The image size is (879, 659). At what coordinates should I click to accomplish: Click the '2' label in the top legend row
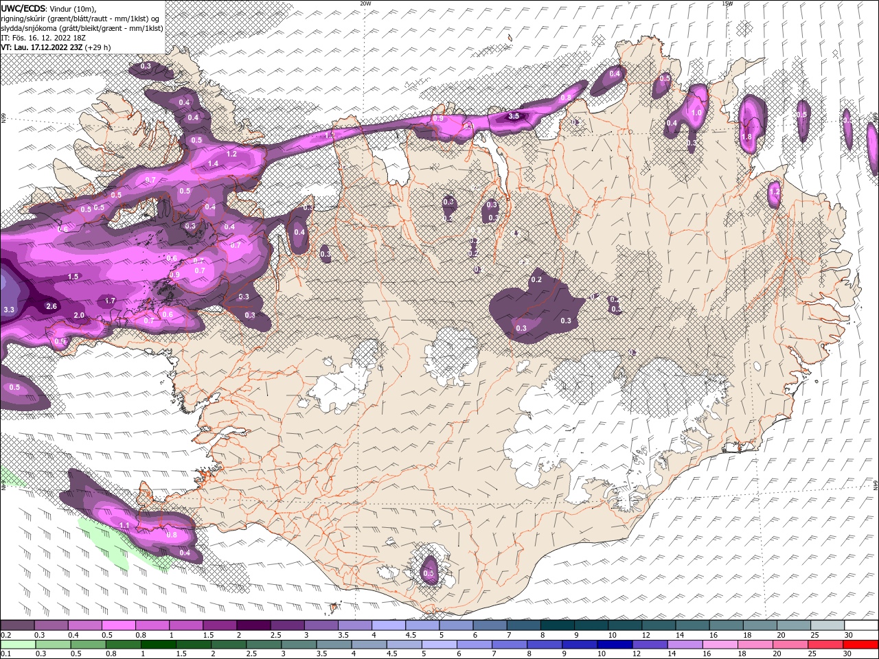click(238, 635)
